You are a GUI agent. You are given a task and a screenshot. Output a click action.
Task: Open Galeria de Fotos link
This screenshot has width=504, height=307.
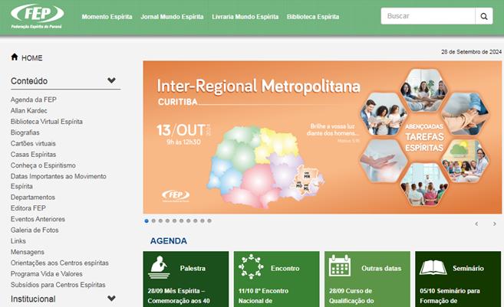coord(35,230)
